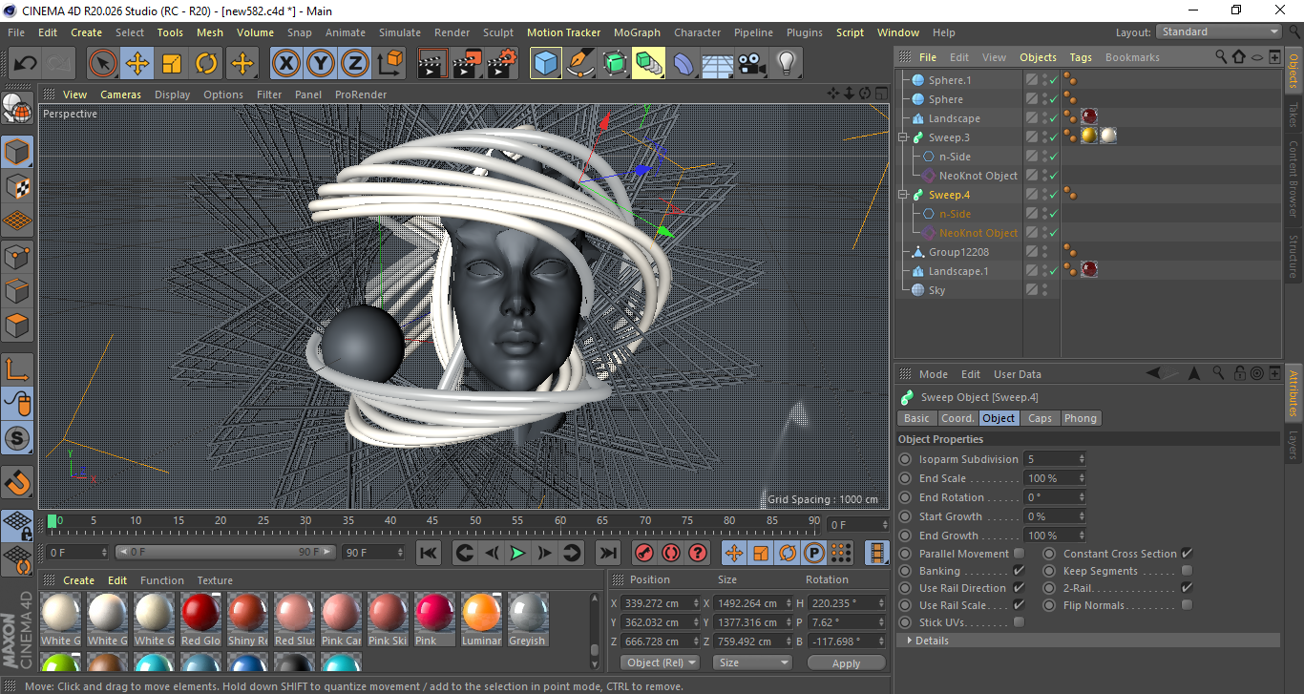The image size is (1304, 694).
Task: Enable the Parallel Movement checkbox
Action: pos(1019,554)
